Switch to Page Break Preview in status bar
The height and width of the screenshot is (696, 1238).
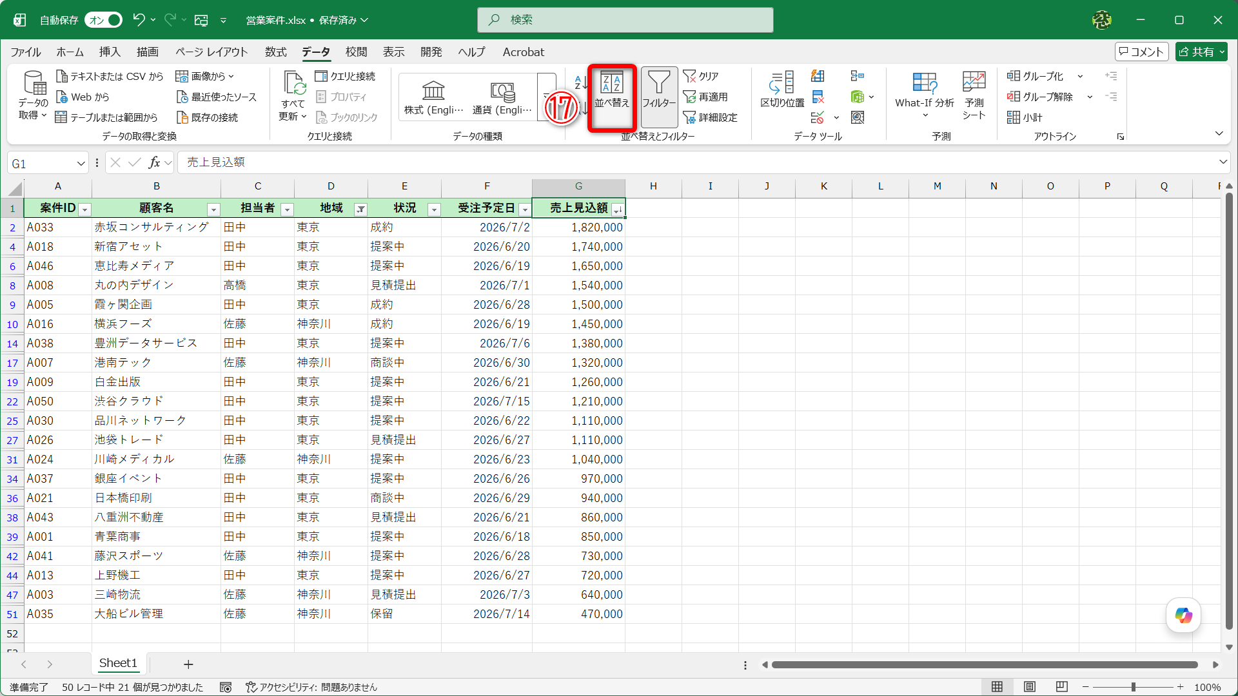pyautogui.click(x=1062, y=687)
